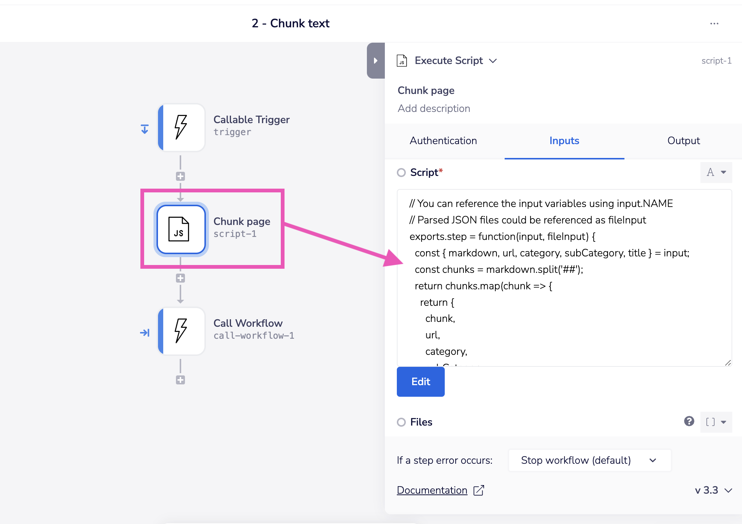This screenshot has width=742, height=524.
Task: Add step below Chunk page node
Action: tap(180, 278)
